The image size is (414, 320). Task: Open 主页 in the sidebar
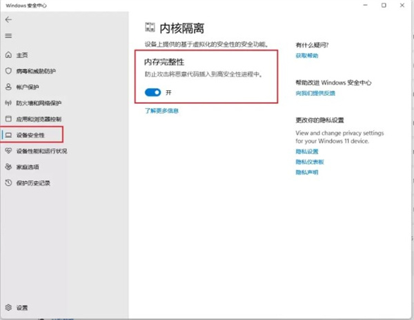click(22, 55)
